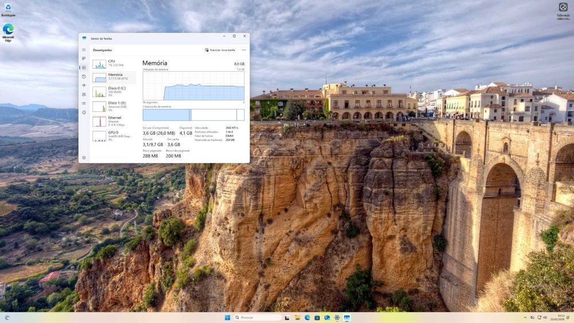Select Disco 0 (C:) performance entry
Viewport: 574px width, 323px height.
click(x=113, y=92)
